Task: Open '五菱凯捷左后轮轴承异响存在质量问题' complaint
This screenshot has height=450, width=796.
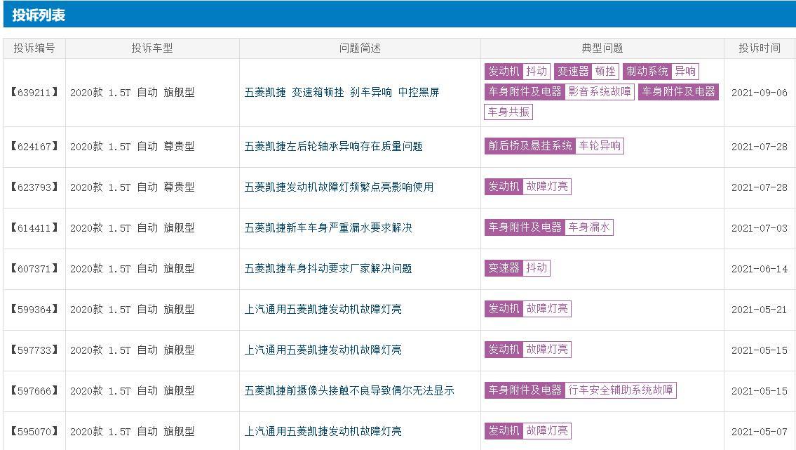Action: pyautogui.click(x=334, y=146)
